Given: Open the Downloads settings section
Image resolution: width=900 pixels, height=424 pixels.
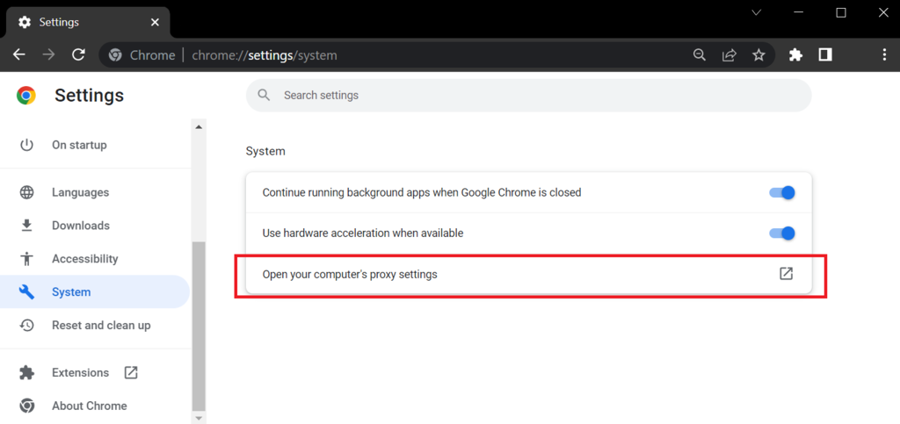Looking at the screenshot, I should (x=80, y=226).
